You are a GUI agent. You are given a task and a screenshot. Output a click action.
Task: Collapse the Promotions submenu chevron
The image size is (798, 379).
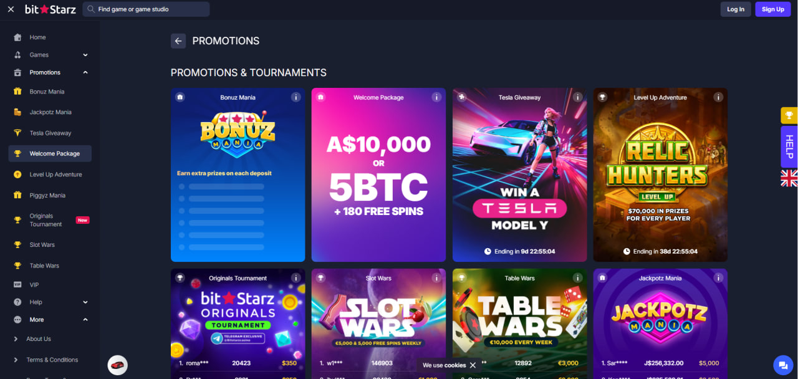85,72
